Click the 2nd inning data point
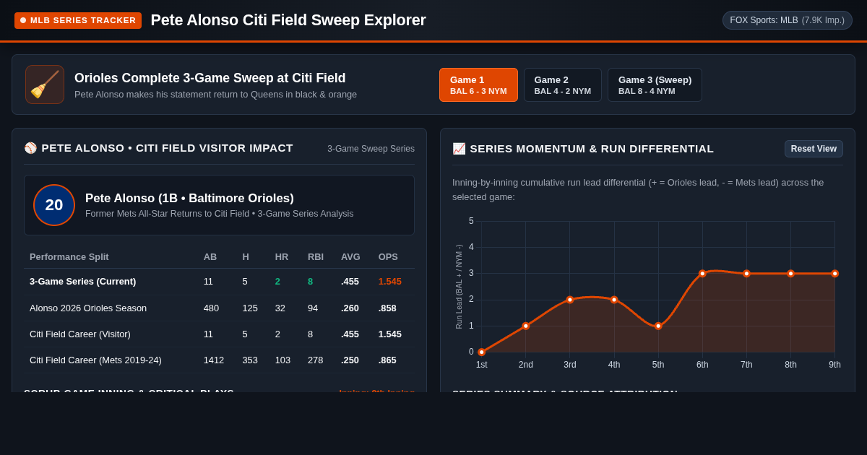Screen dimensions: 867x455 pos(526,326)
